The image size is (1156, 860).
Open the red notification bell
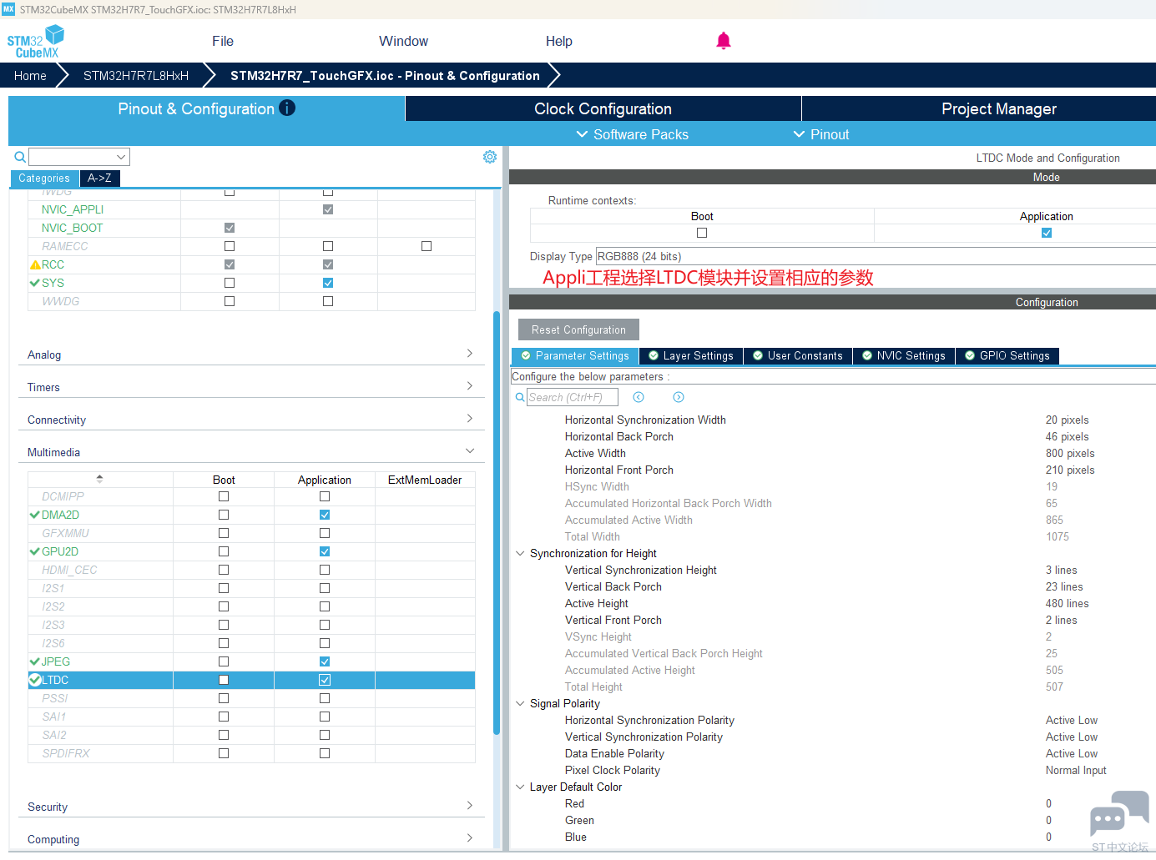click(724, 41)
